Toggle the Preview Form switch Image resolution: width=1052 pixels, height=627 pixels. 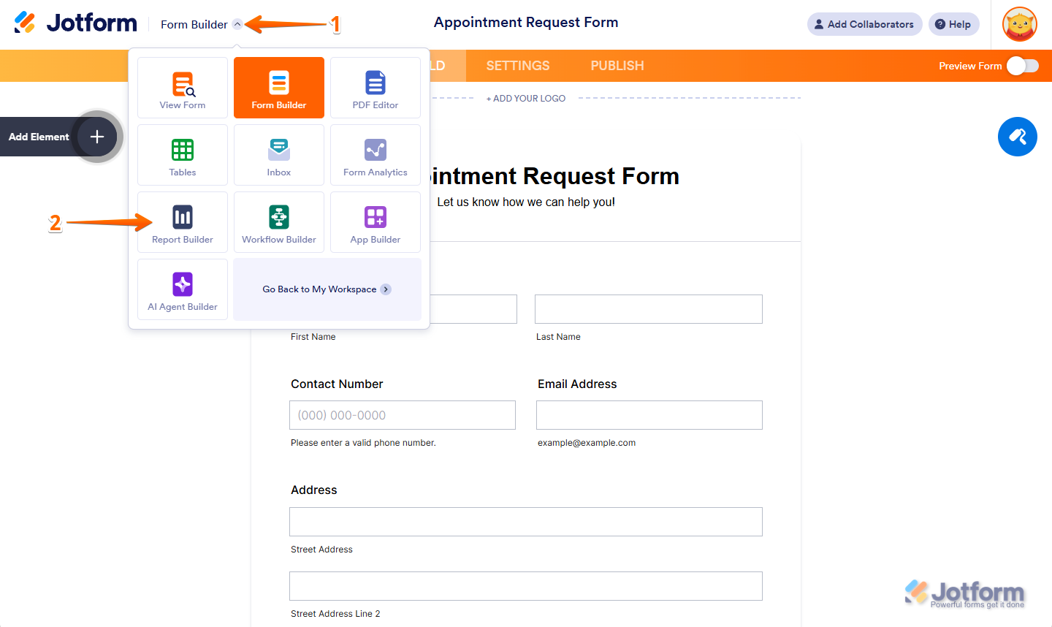pos(1022,66)
